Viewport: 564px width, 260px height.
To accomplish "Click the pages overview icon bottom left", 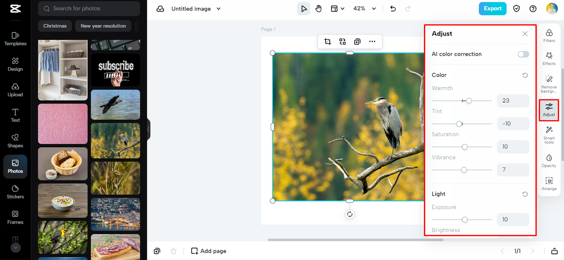I will (x=157, y=251).
